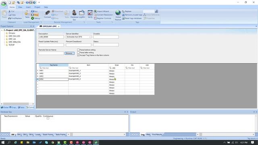Select the DB 2 tab in Database Spy

tap(19, 135)
